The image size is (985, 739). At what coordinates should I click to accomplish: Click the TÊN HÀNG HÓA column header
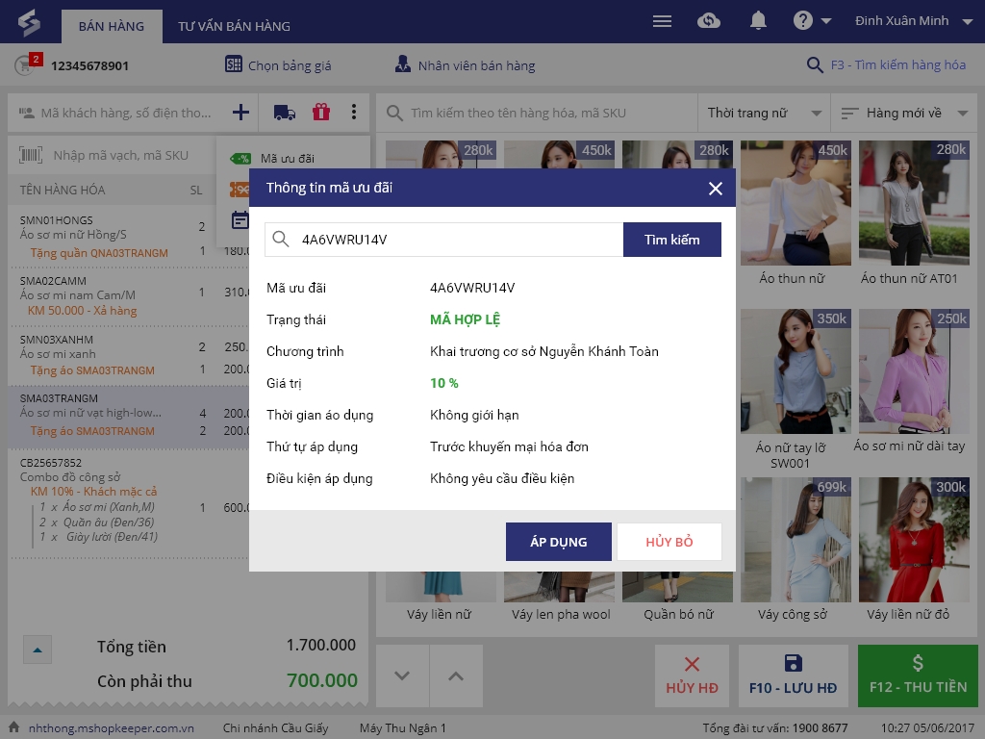[x=63, y=190]
